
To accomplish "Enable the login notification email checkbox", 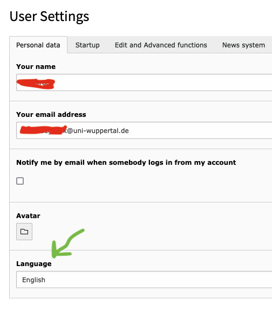I will click(20, 181).
